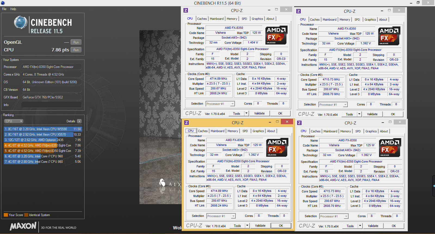Image resolution: width=435 pixels, height=234 pixels.
Task: Switch to Caches tab in upper-left CPU-Z
Action: click(202, 19)
